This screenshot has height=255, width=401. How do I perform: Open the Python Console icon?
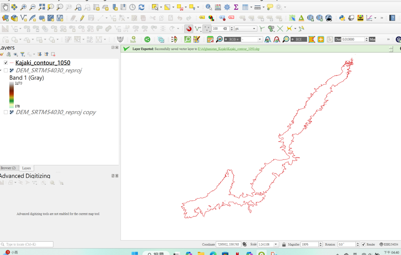point(342,18)
